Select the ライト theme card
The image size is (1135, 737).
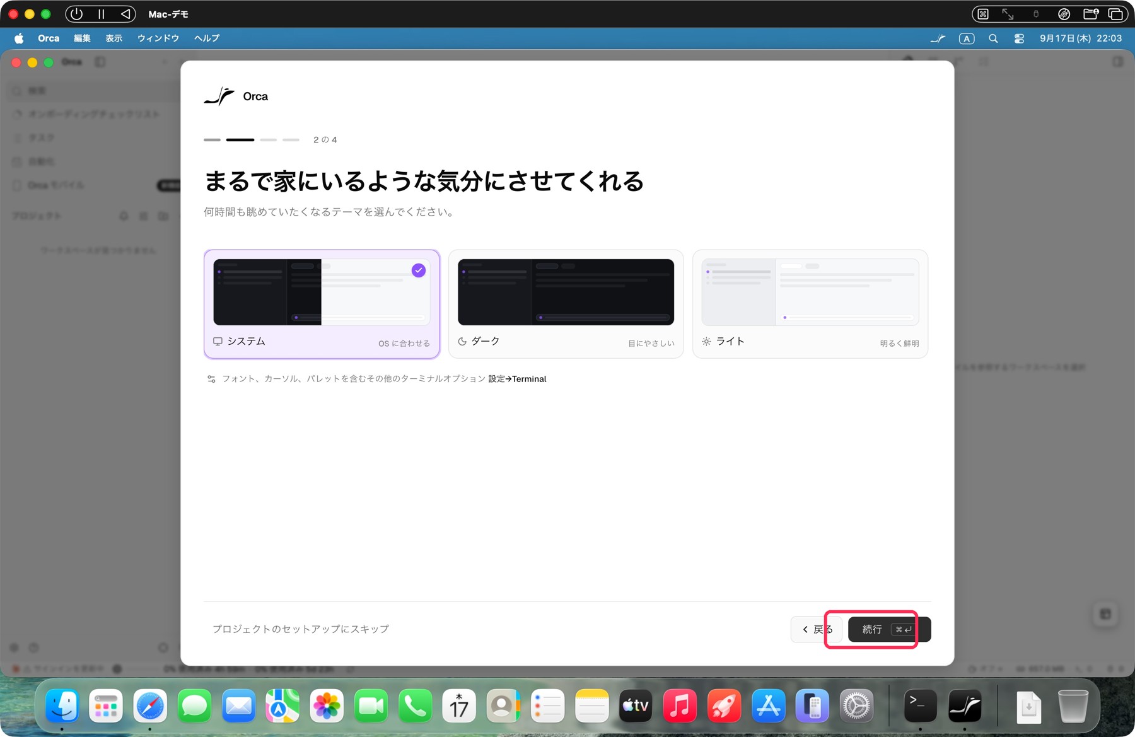point(810,304)
